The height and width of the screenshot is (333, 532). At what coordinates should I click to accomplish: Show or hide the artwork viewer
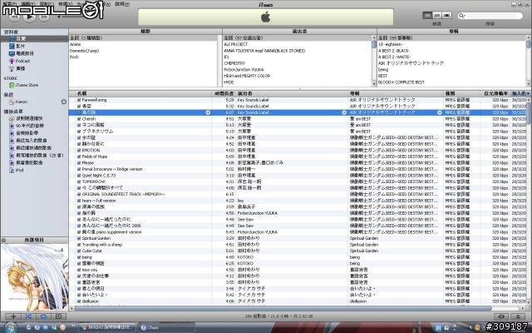tap(58, 316)
